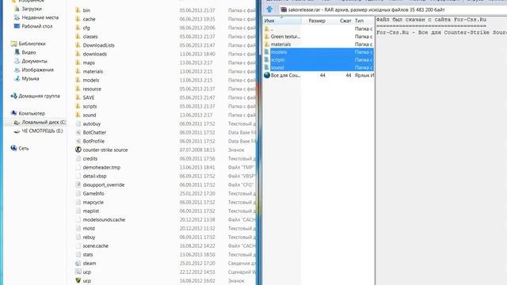Select Компьютер in navigation pane
The height and width of the screenshot is (285, 507).
click(32, 113)
